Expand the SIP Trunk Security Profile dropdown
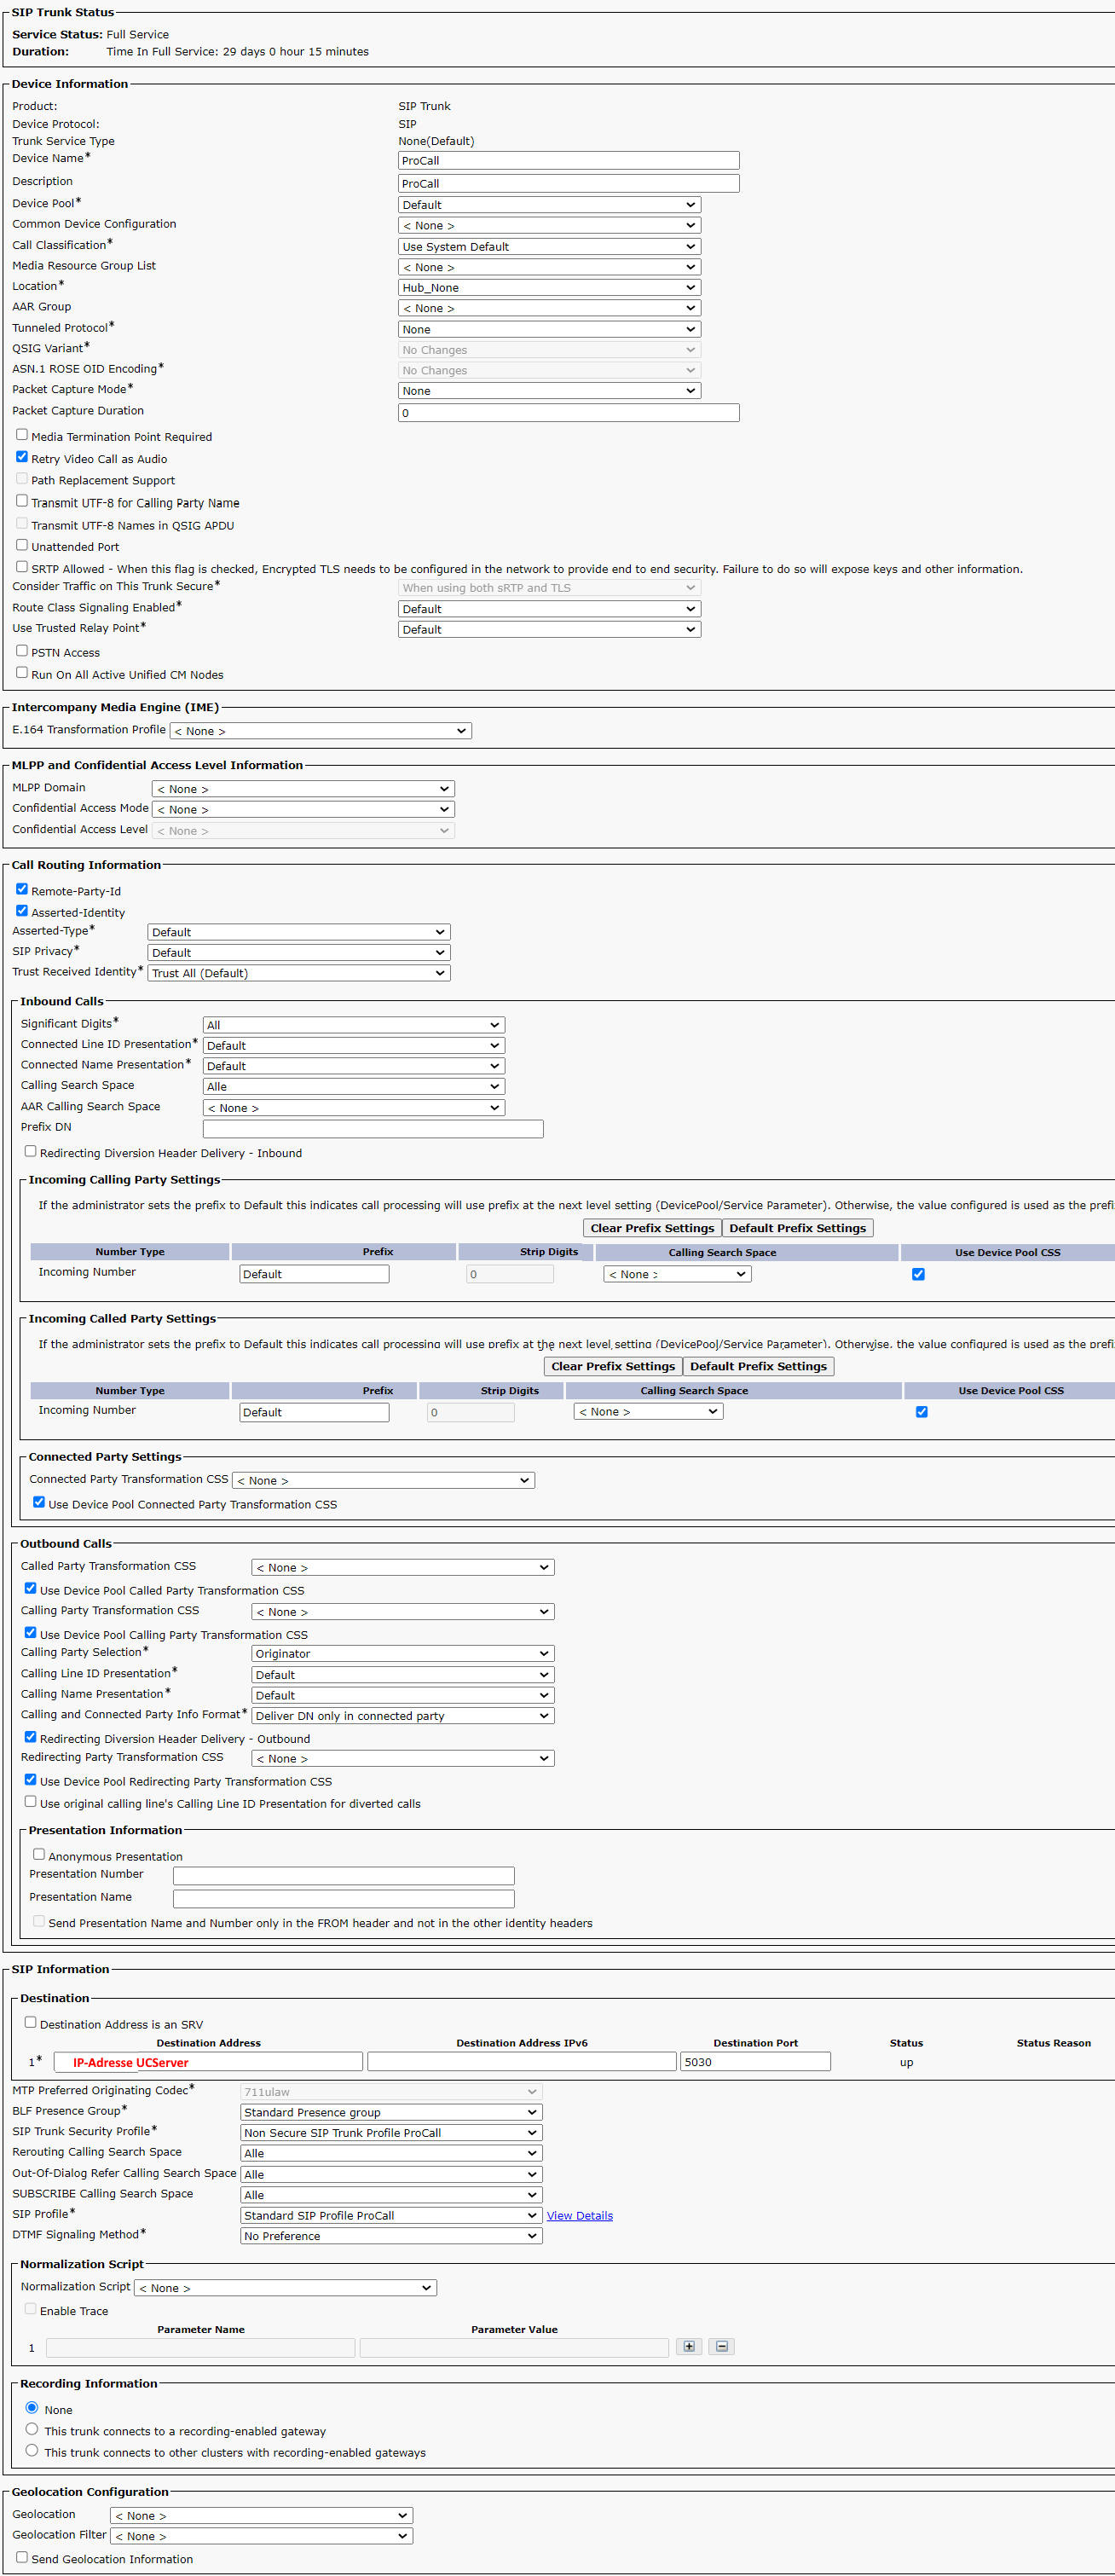The height and width of the screenshot is (2576, 1115). [391, 2132]
